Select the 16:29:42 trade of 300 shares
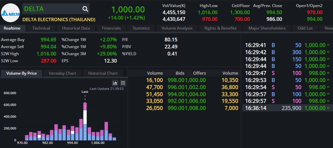333x148 pixels. point(287,52)
